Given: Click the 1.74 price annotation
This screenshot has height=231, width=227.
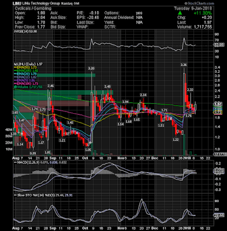Looking at the screenshot, I should tap(35, 109).
